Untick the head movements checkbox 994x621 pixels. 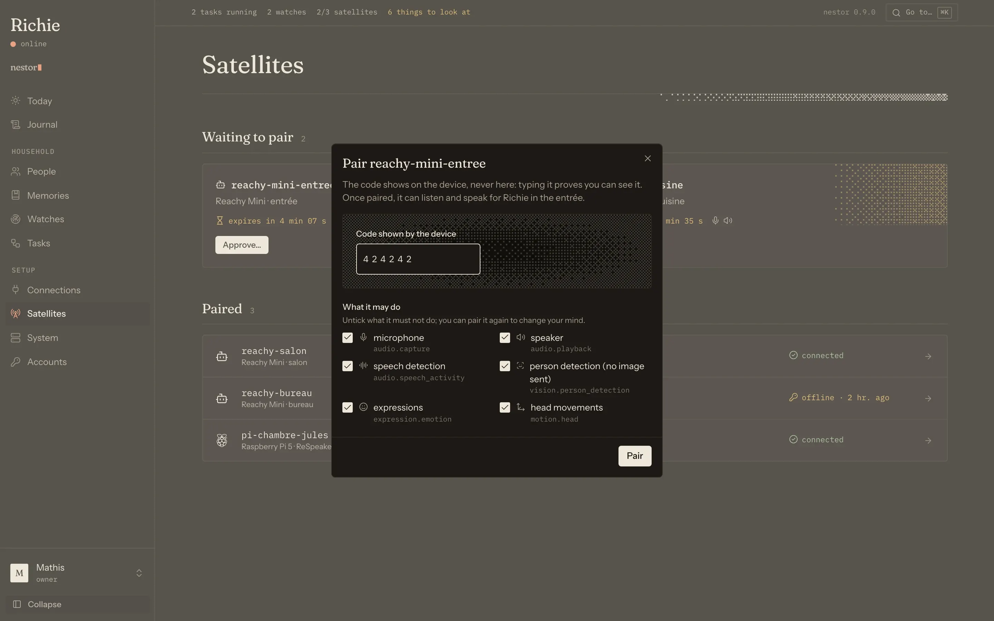click(x=505, y=407)
